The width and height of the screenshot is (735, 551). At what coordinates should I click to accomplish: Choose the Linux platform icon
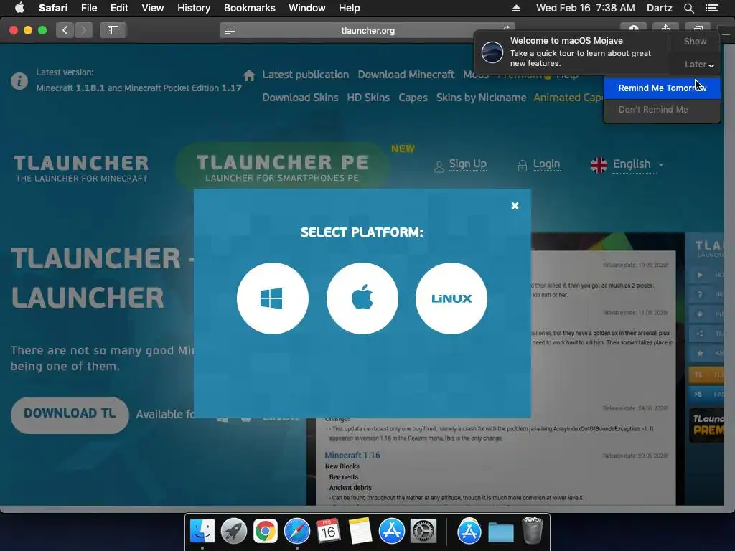[x=451, y=298]
